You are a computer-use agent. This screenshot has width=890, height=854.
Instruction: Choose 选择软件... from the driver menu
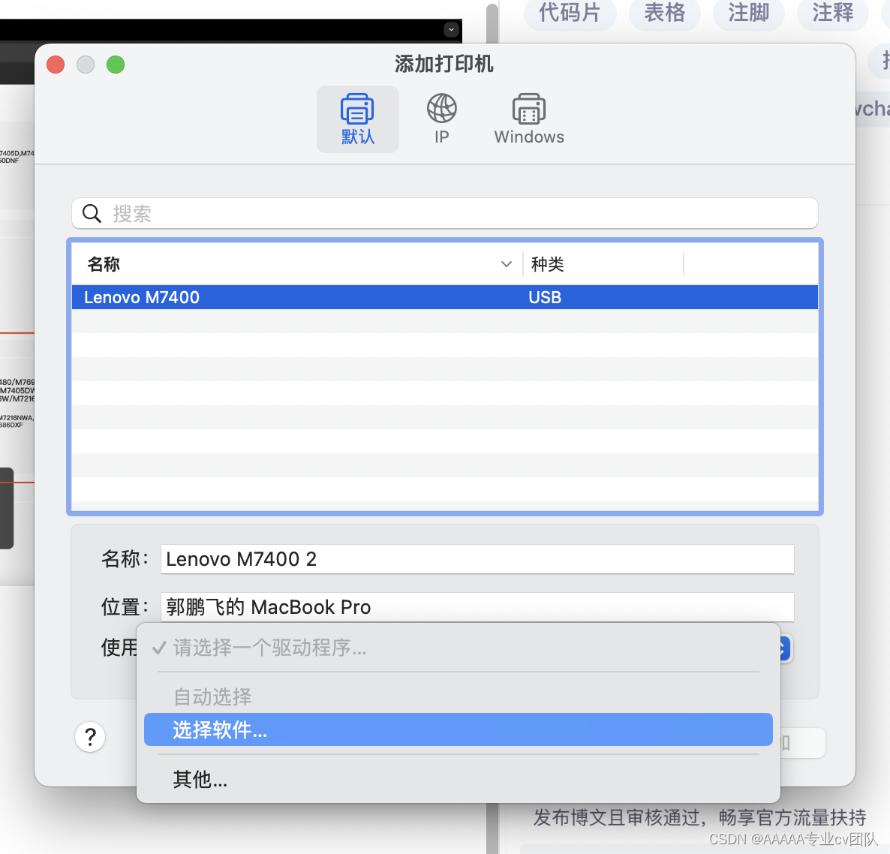(458, 729)
